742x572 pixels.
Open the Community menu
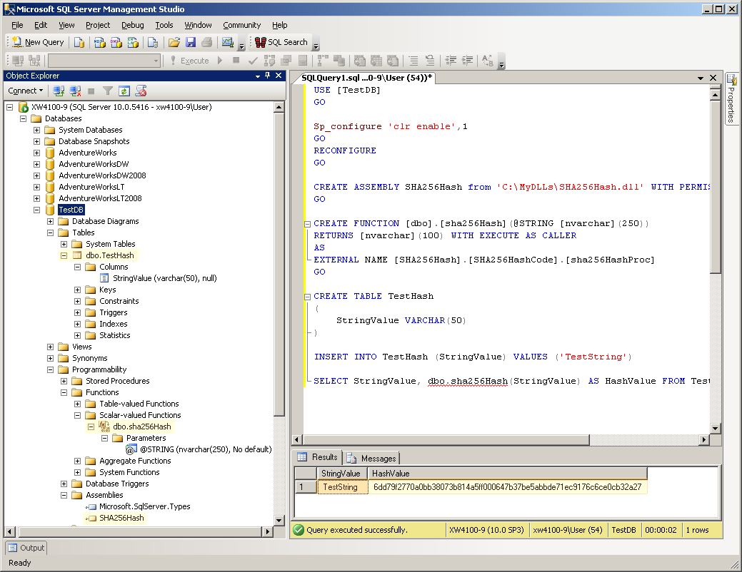pyautogui.click(x=241, y=25)
